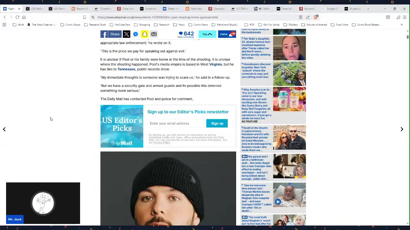This screenshot has height=230, width=410.
Task: Open Articles of interest bookmarks folder
Action: 314,25
